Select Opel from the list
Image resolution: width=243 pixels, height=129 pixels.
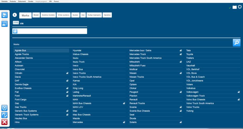click(x=155, y=81)
